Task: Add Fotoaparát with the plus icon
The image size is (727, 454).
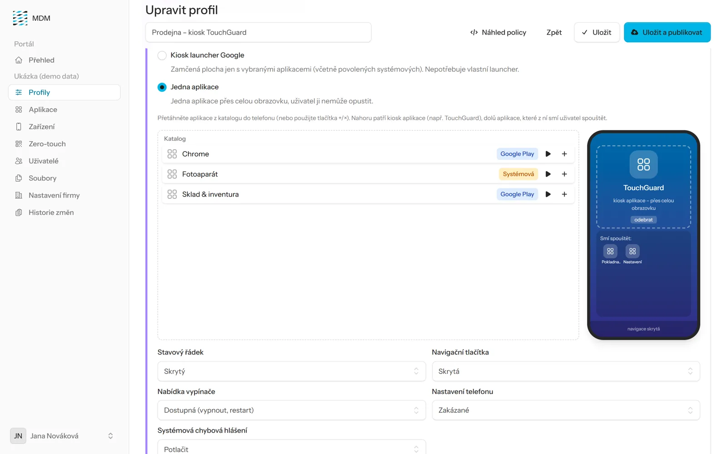Action: 564,174
